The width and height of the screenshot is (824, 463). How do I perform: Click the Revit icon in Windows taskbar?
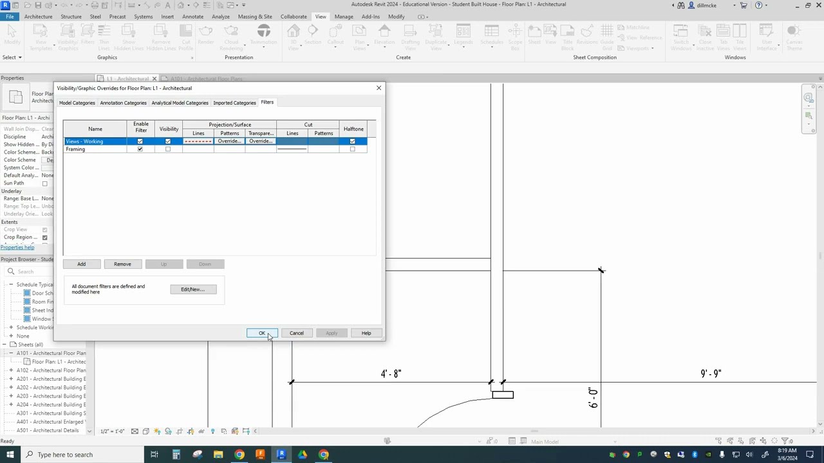[281, 455]
